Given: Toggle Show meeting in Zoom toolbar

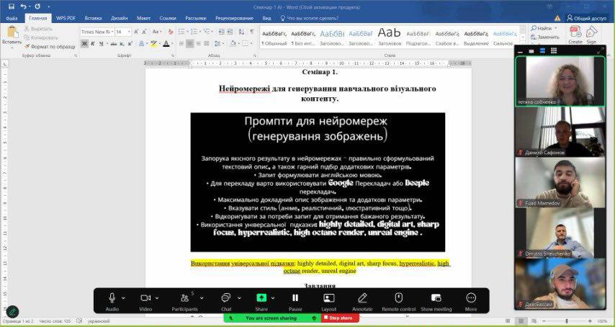Looking at the screenshot, I should 436,297.
